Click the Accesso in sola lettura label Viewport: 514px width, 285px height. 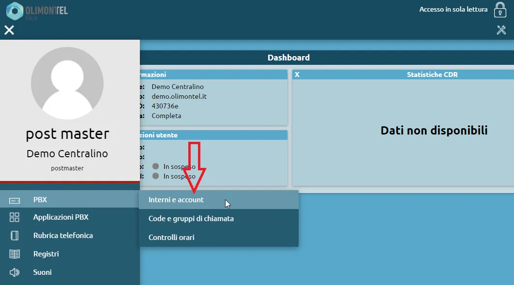453,9
